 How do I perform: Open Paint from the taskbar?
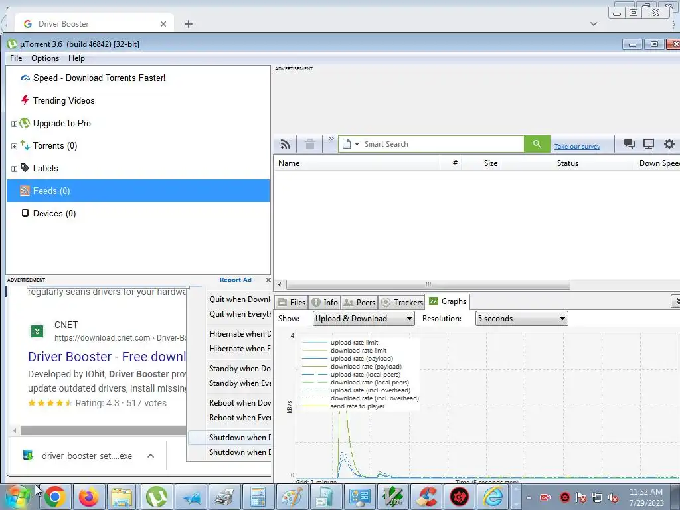(x=292, y=497)
